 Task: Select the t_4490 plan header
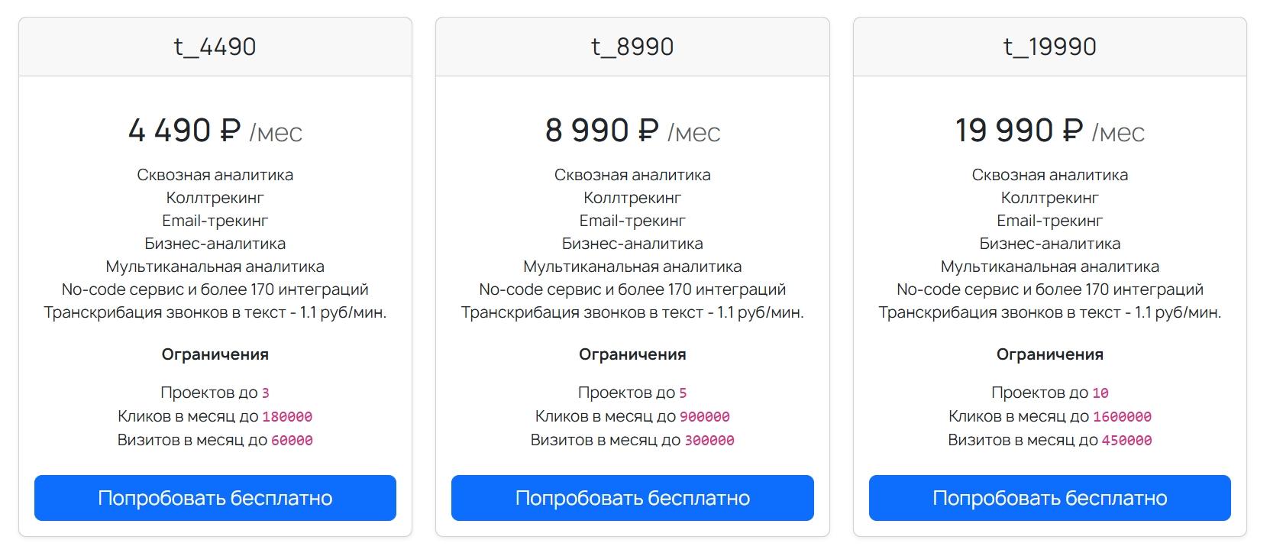[215, 47]
